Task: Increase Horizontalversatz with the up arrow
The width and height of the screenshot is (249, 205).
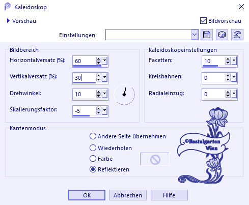Action: [98, 59]
